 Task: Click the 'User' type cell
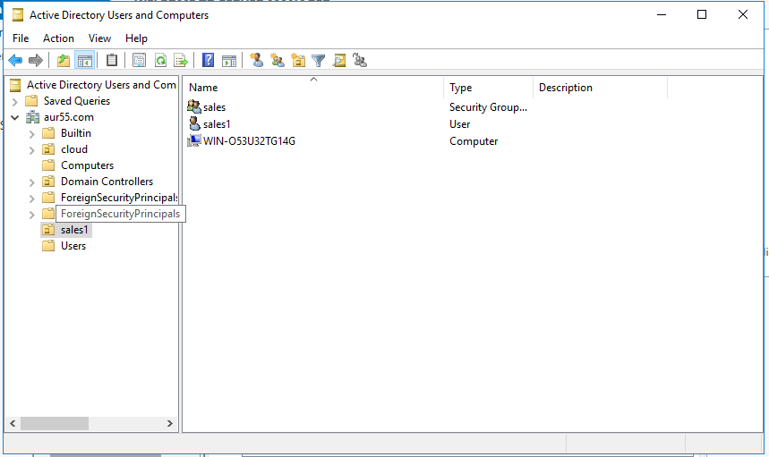pyautogui.click(x=459, y=124)
